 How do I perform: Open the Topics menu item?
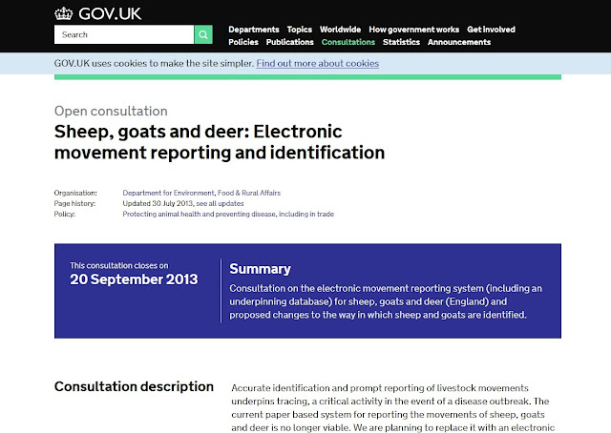pyautogui.click(x=300, y=30)
